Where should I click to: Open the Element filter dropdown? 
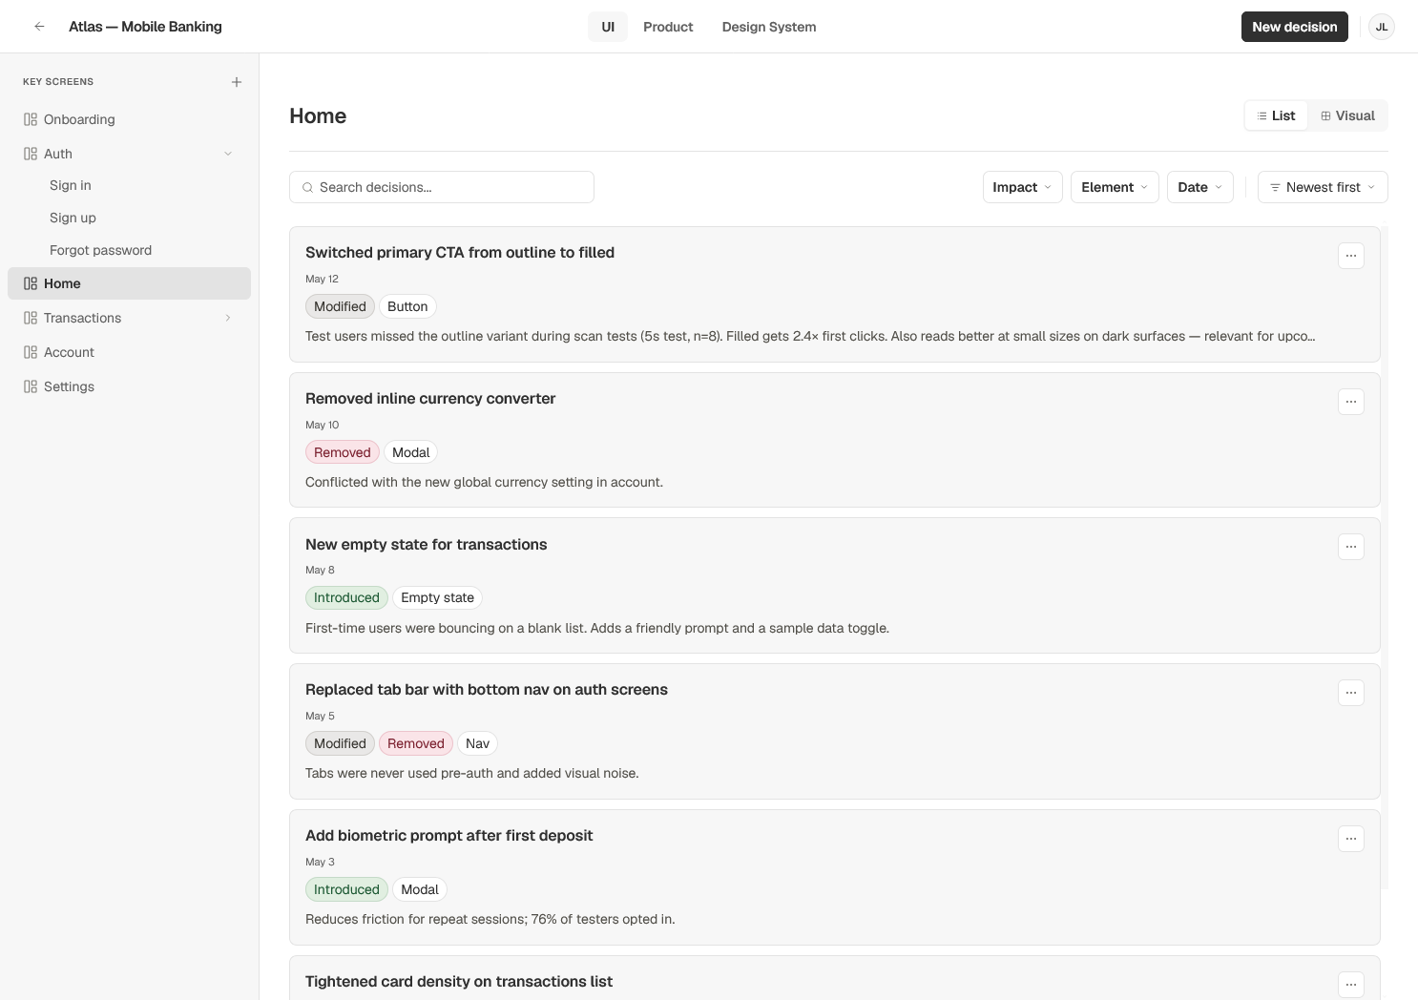pos(1115,187)
